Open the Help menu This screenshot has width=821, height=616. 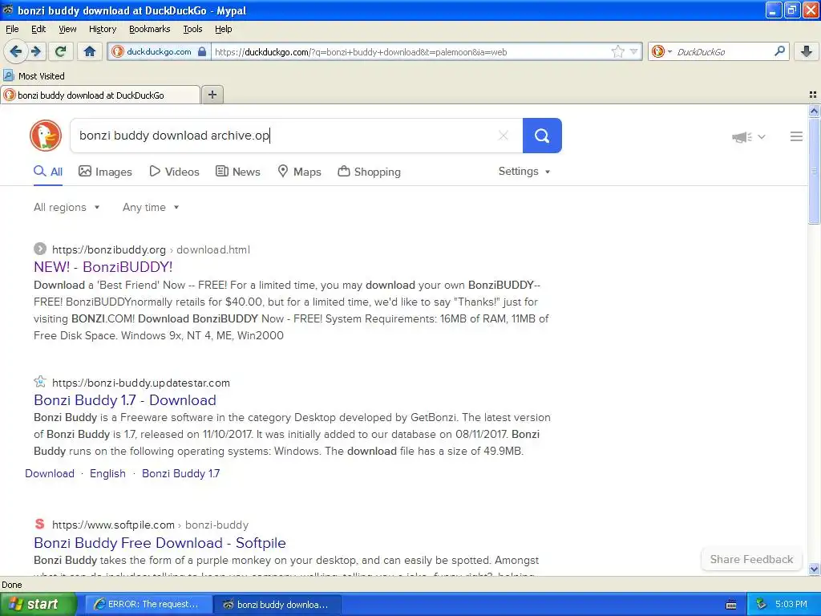tap(223, 29)
